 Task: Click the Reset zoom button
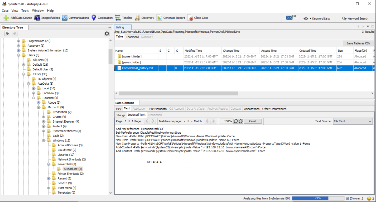(252, 121)
